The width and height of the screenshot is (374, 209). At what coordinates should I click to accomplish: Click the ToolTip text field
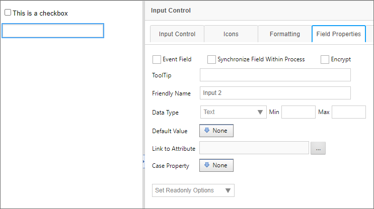[x=275, y=75]
